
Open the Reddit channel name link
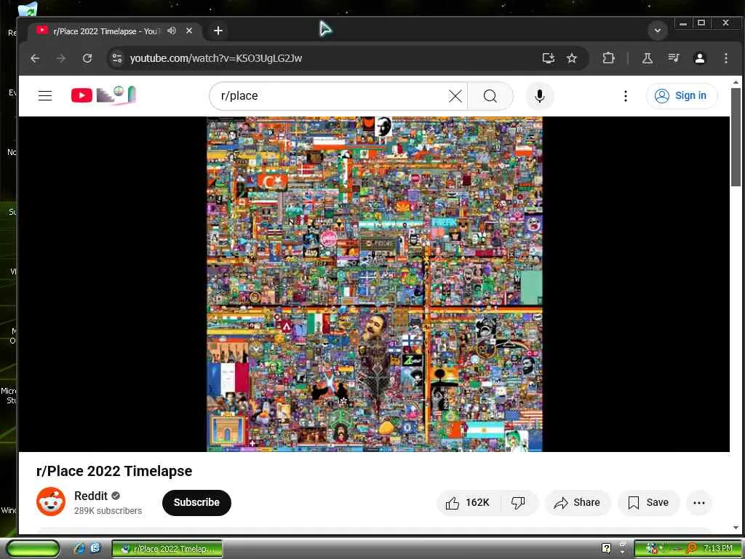pyautogui.click(x=91, y=496)
